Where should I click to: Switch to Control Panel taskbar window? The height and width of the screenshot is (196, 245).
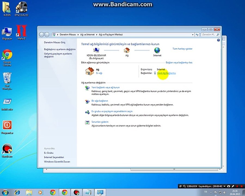(x=100, y=192)
